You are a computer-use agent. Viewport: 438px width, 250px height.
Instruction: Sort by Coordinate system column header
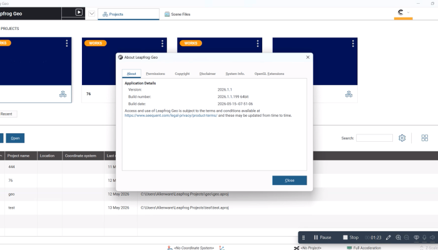click(x=83, y=156)
